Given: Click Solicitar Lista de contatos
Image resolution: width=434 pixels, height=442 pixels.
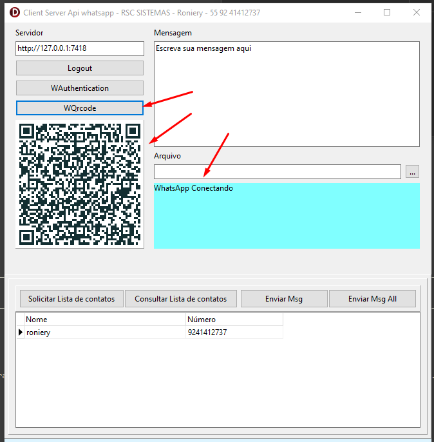Looking at the screenshot, I should pyautogui.click(x=71, y=299).
